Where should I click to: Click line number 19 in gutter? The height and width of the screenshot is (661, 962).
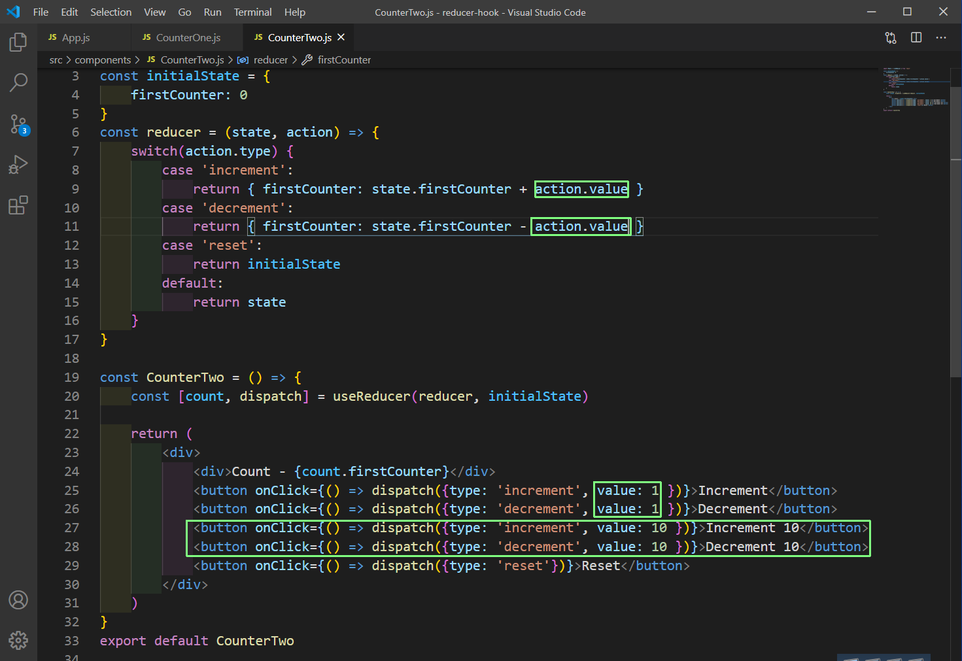(x=71, y=377)
